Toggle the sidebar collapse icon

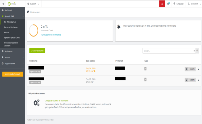(3, 4)
